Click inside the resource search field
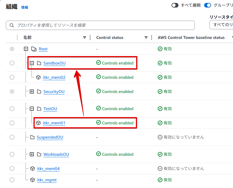Screen dimensions: 233x188 tap(102, 25)
